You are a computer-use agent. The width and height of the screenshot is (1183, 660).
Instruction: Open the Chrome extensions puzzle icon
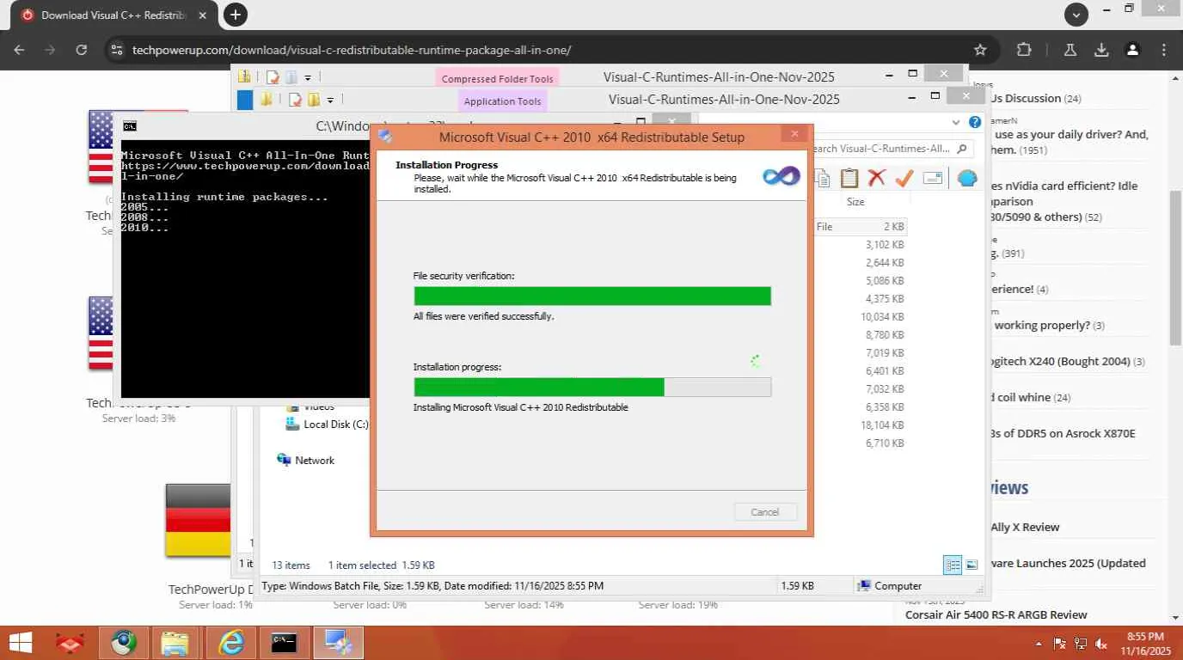1024,50
